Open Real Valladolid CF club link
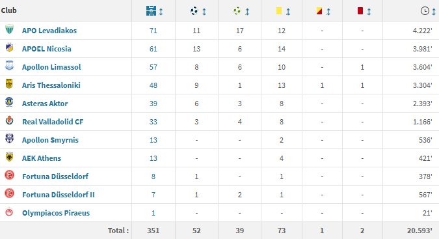439x239 pixels. point(53,122)
